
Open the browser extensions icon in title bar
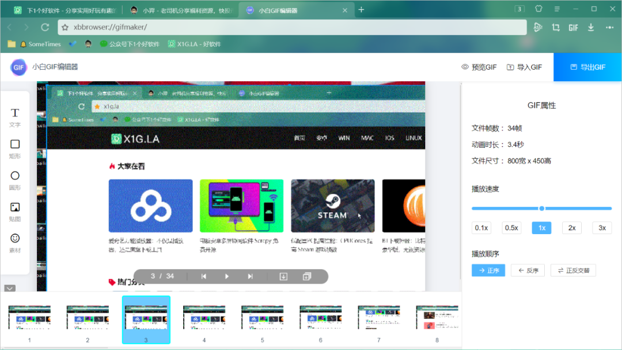click(x=538, y=9)
